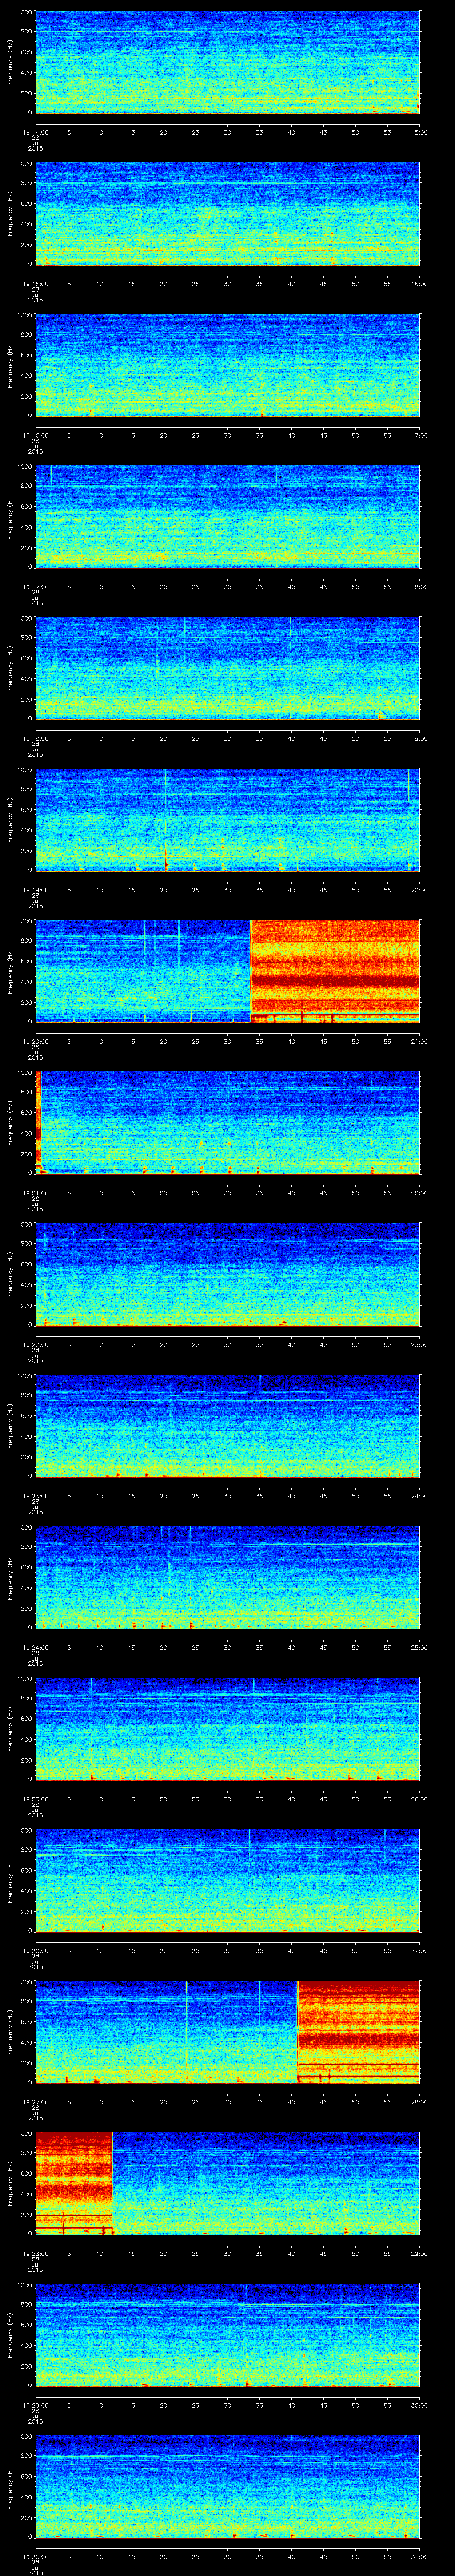
Task: Click the '19:19:00' time axis label
Action: tap(35, 890)
